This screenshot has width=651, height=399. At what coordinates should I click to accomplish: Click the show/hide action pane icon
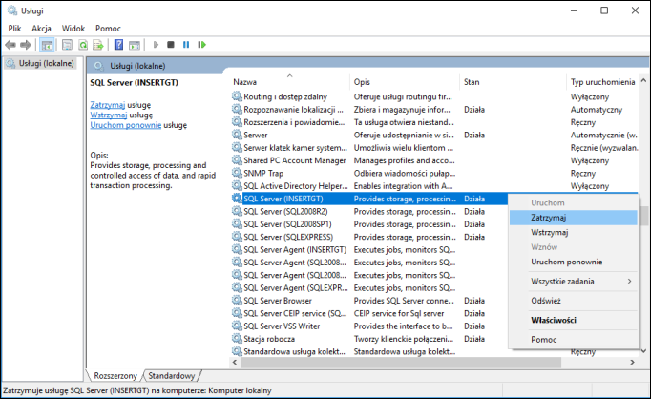point(135,45)
